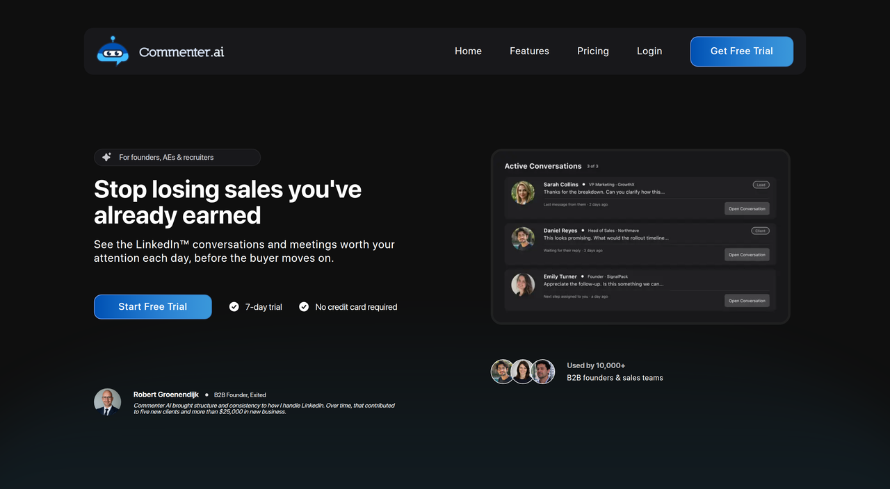Click the first user avatar by 'Used by 10,000+'

tap(503, 372)
